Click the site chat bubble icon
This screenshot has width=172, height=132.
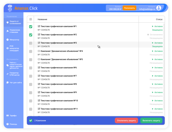pyautogui.click(x=7, y=82)
